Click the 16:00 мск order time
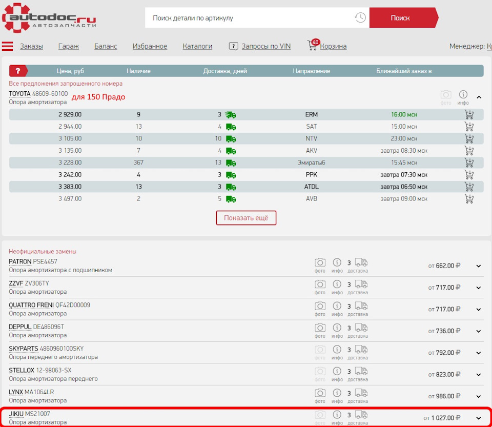 click(404, 114)
